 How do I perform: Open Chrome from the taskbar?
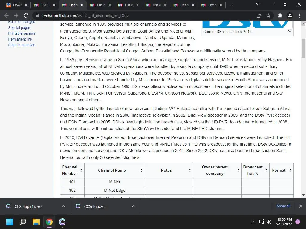point(49,222)
